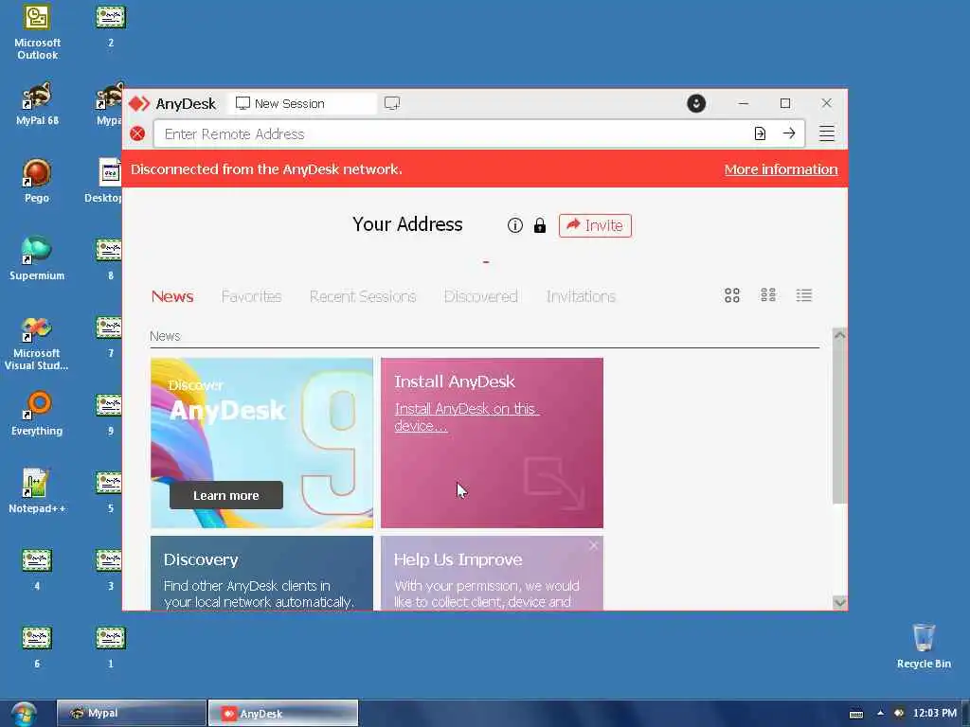
Task: Switch to Mypal taskbar button
Action: 131,714
